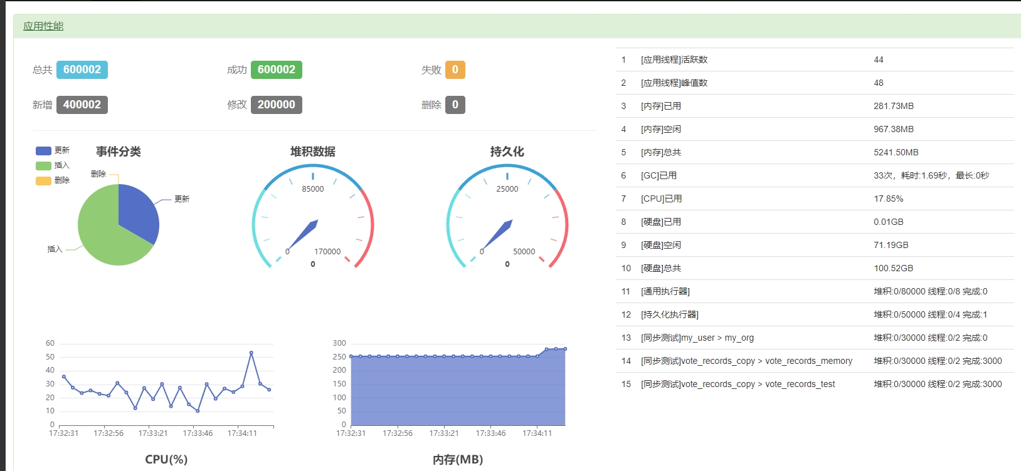Viewport: 1021px width, 471px height.
Task: Click the 总共 600002 badge
Action: pos(82,70)
